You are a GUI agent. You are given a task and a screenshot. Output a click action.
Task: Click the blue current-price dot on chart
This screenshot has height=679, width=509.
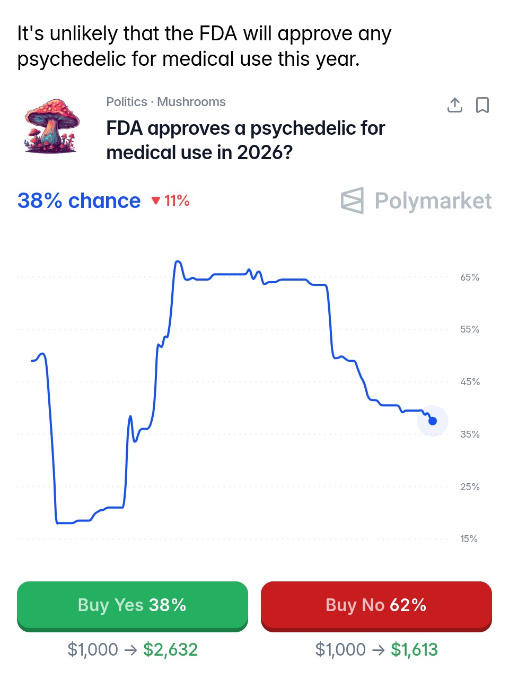(x=433, y=421)
